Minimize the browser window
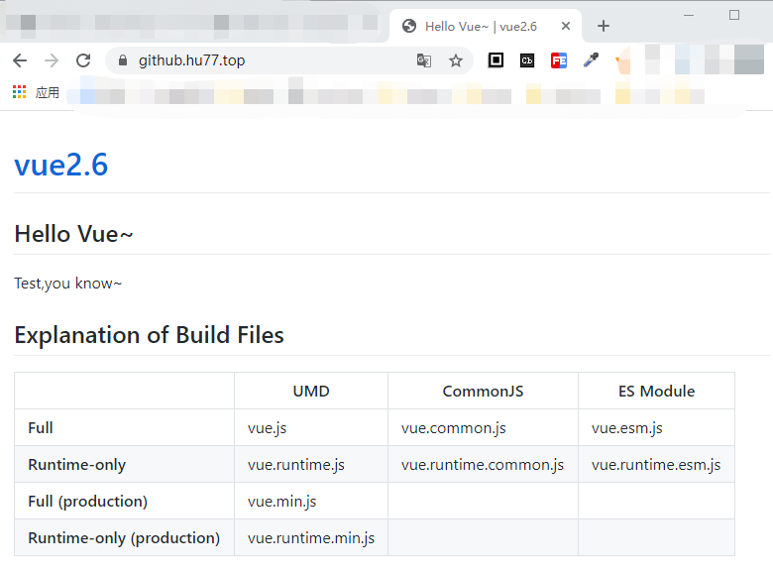This screenshot has height=572, width=773. coord(689,15)
